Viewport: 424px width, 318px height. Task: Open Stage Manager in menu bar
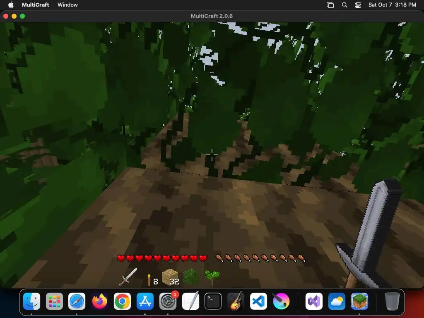point(330,5)
